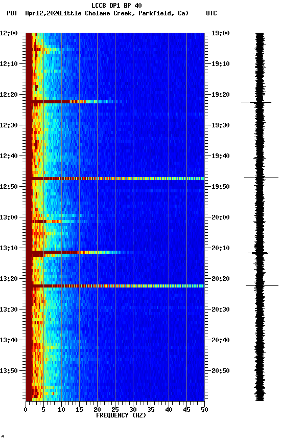Click the 20 Hz frequency axis label
This screenshot has width=282, height=442.
(97, 410)
